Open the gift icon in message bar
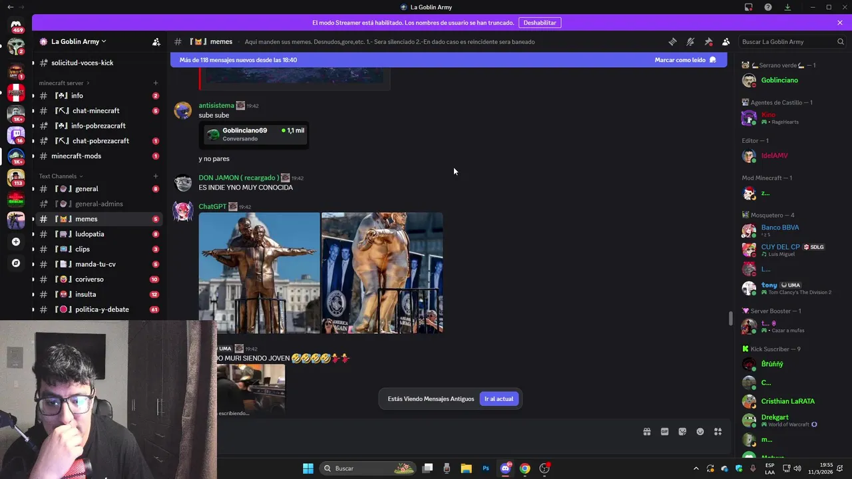The image size is (852, 479). point(647,432)
